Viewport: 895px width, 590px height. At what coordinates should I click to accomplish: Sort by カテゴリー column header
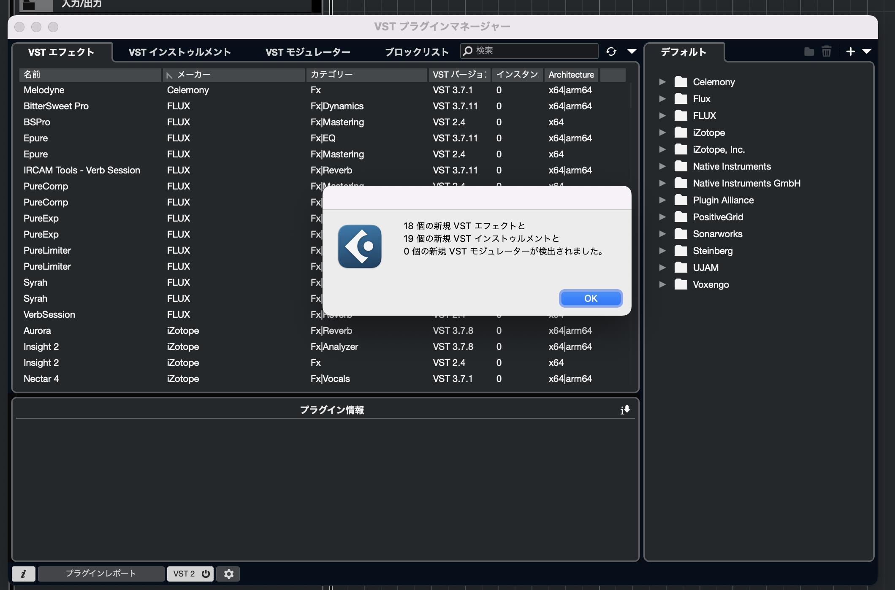point(367,75)
